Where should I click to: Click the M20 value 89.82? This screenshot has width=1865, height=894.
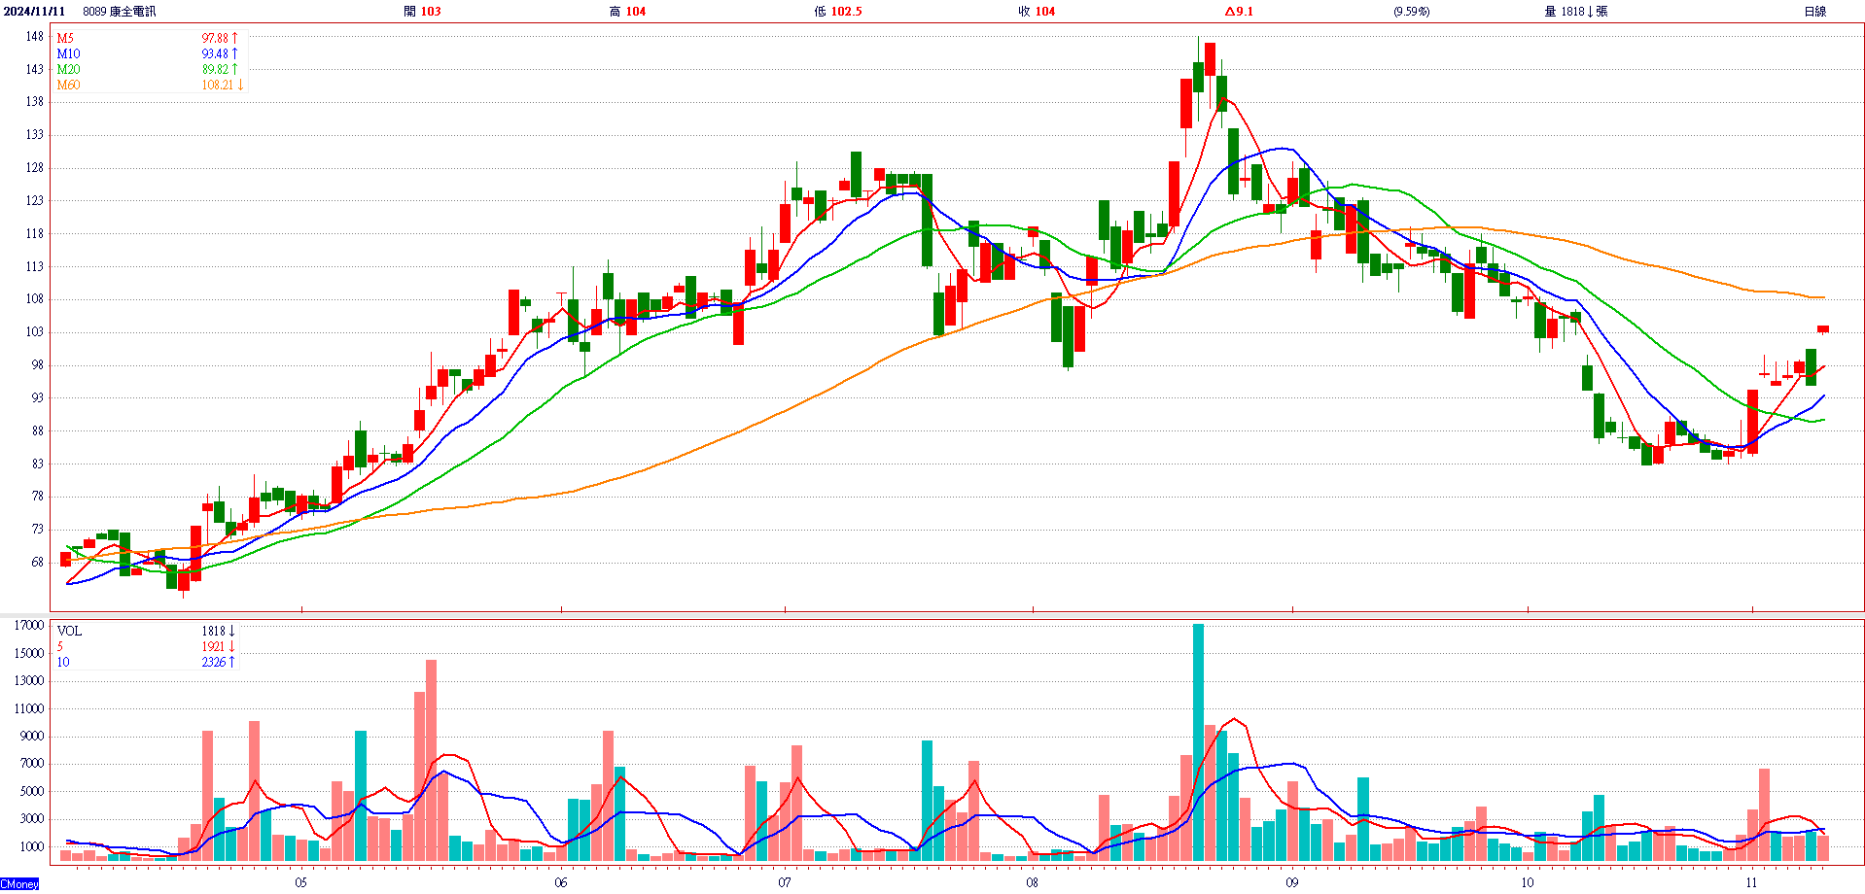[x=215, y=69]
